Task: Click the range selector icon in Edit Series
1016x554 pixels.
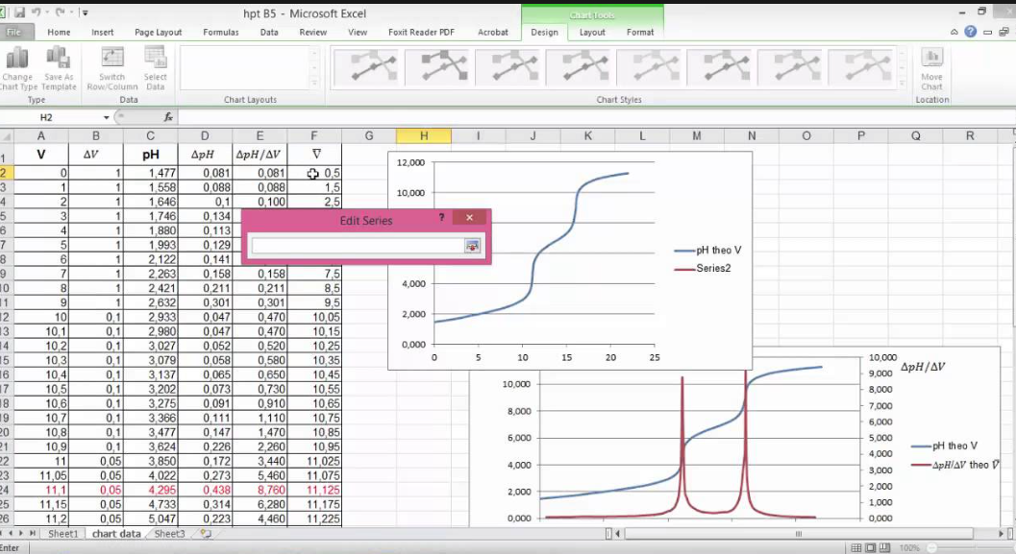Action: pyautogui.click(x=472, y=247)
